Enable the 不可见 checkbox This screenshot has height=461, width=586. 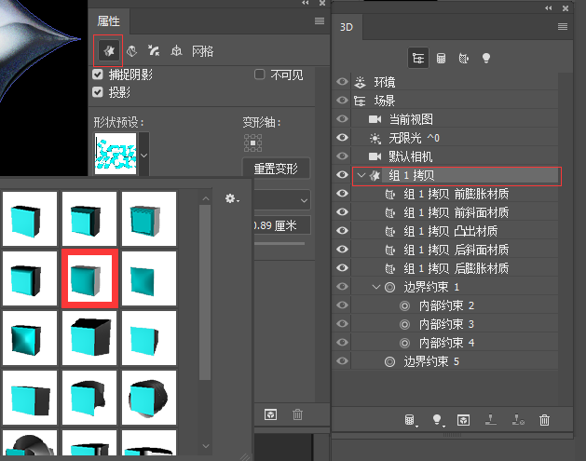[261, 75]
